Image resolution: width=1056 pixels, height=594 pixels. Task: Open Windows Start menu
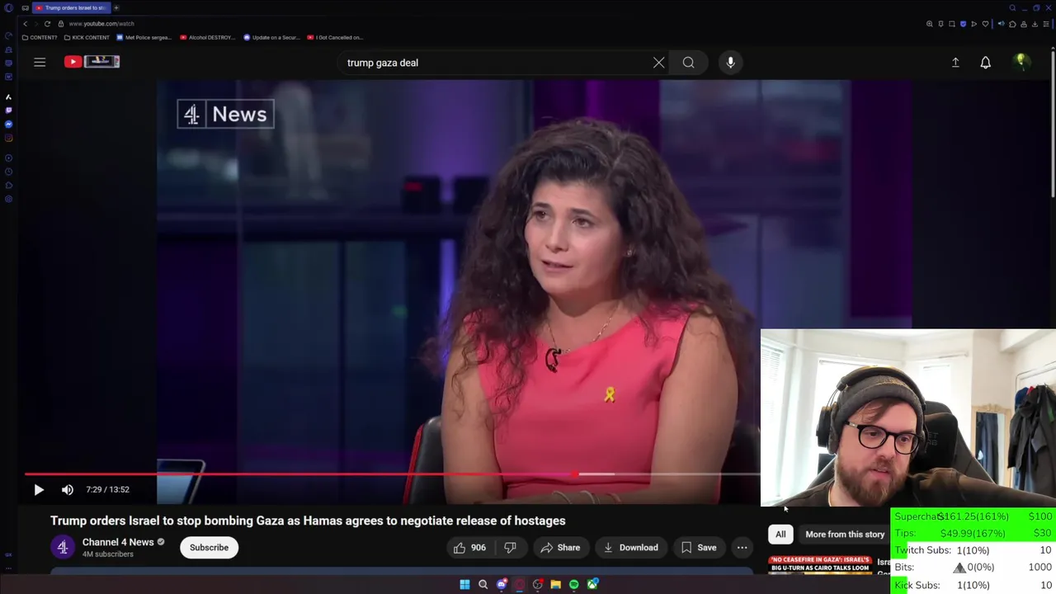pyautogui.click(x=464, y=584)
